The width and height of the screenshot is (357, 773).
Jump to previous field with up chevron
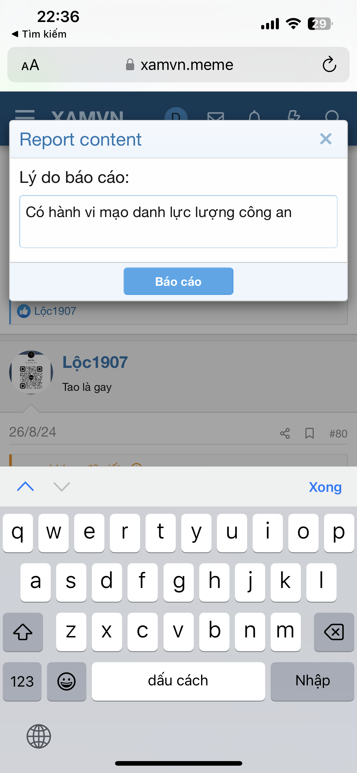26,486
